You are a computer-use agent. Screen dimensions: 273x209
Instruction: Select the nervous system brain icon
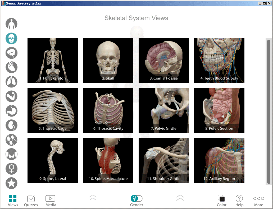coord(11,53)
